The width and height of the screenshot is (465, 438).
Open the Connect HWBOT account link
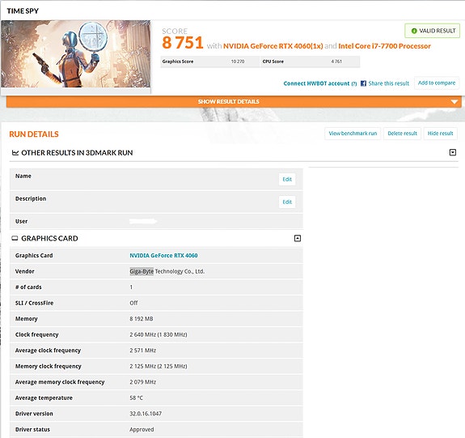316,83
